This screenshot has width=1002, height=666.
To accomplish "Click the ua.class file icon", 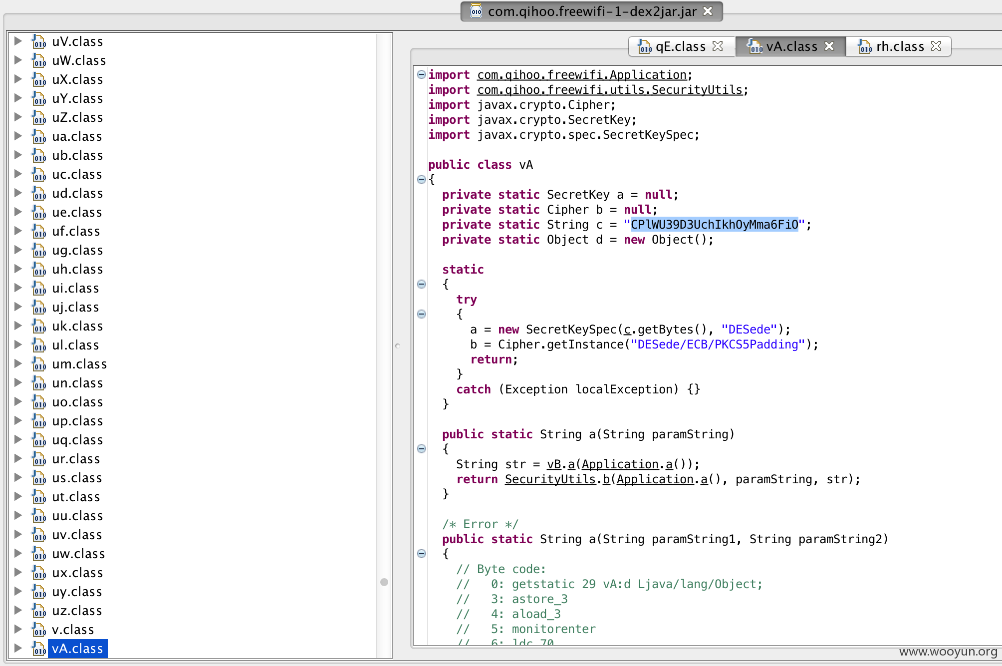I will tap(39, 136).
